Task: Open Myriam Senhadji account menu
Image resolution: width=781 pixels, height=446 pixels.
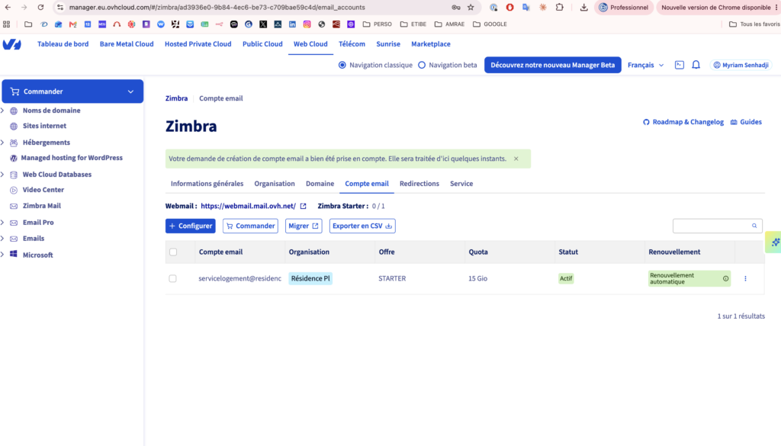Action: (x=741, y=66)
